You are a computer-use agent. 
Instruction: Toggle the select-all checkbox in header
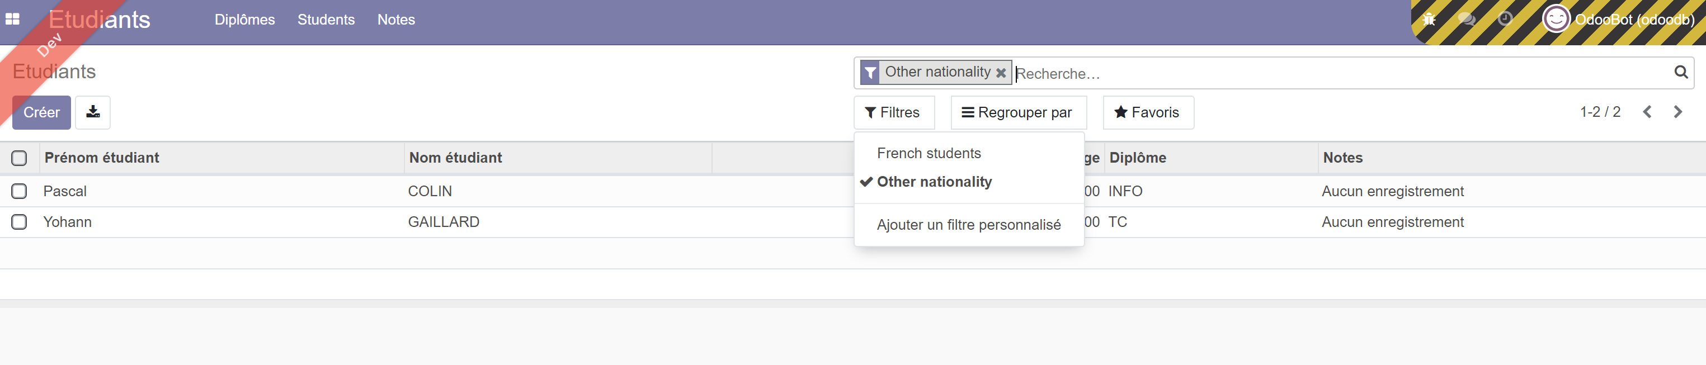[19, 158]
